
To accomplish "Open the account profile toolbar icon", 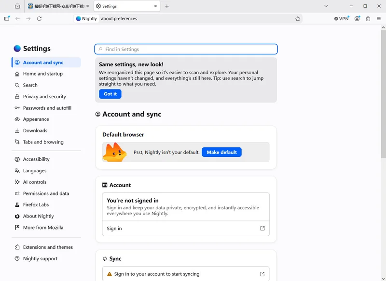I will [x=357, y=19].
